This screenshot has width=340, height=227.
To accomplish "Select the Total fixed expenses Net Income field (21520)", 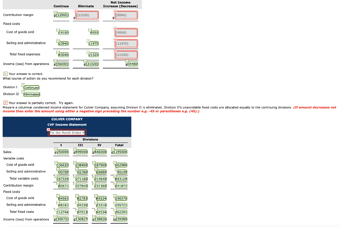I will point(126,55).
